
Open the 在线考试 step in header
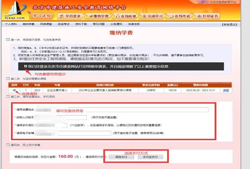180,16
